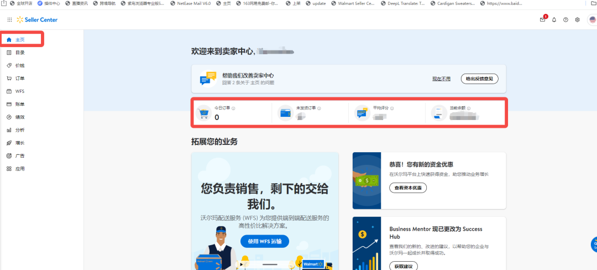
Task: Click the shopping cart 今日订单 icon
Action: pos(203,113)
